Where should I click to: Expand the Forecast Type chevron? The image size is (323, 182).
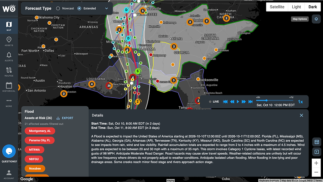click(x=106, y=9)
